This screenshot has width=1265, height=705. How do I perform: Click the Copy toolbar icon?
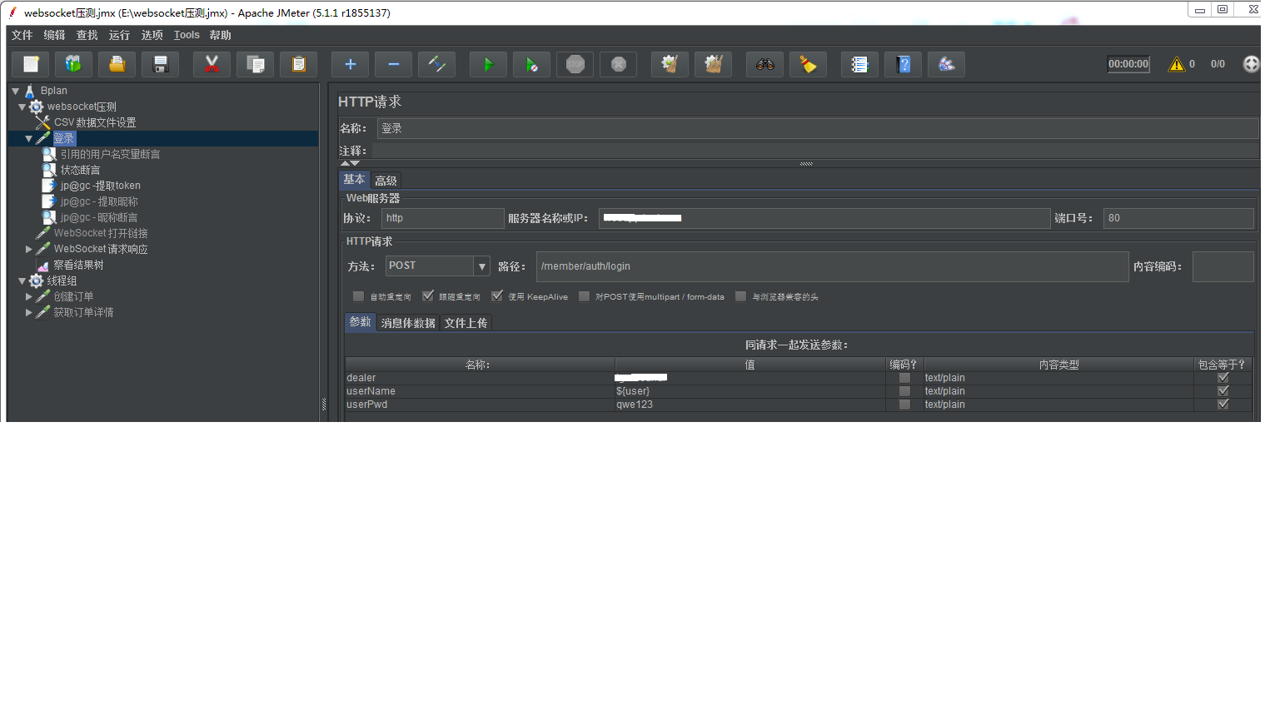click(x=256, y=64)
